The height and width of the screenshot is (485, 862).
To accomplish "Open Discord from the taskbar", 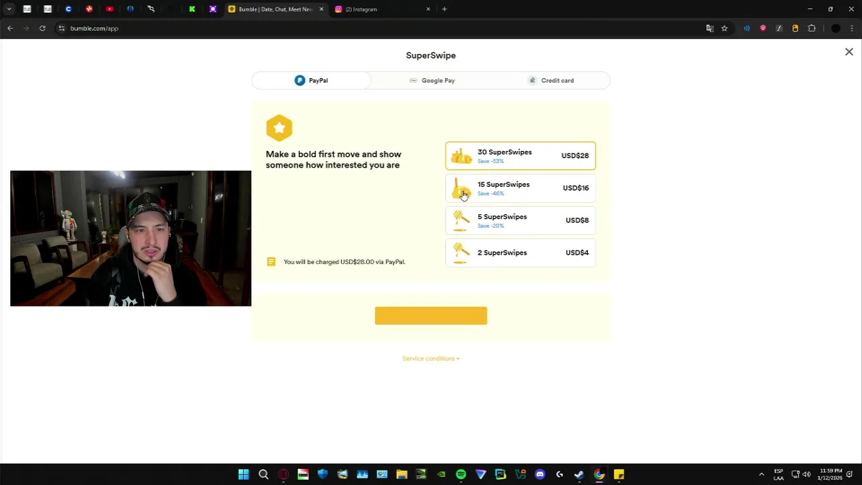I will pos(539,474).
